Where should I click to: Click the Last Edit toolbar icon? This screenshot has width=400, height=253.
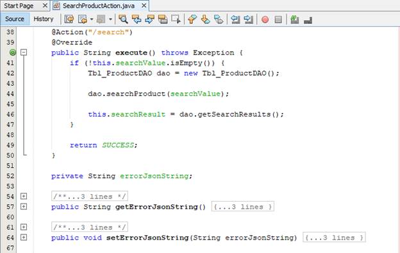[x=69, y=19]
